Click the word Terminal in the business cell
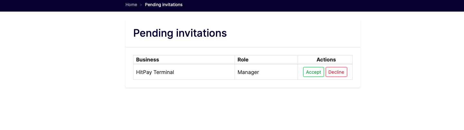 [x=164, y=72]
